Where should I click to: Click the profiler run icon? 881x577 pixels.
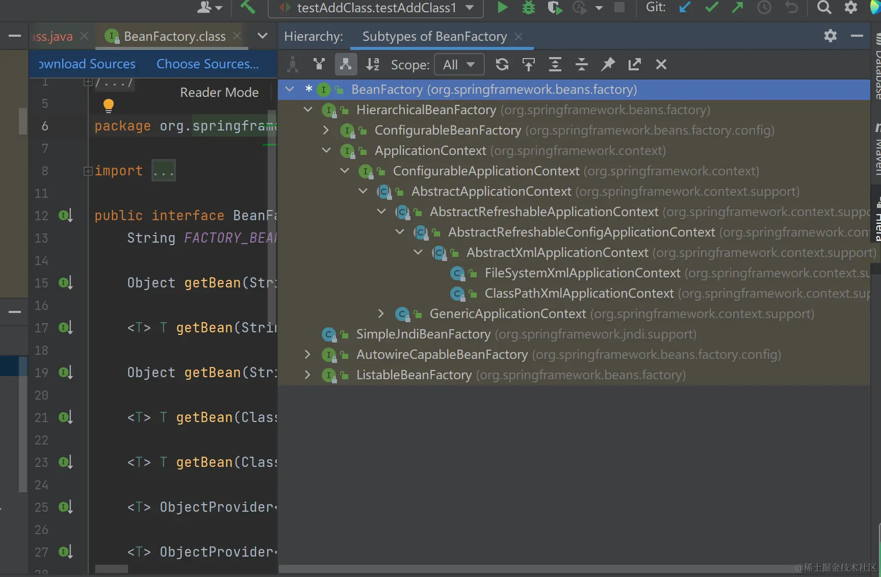point(580,8)
